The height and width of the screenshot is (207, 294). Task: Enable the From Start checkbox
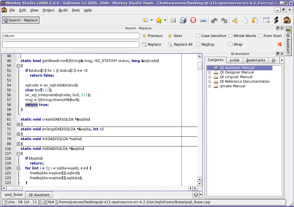260,36
